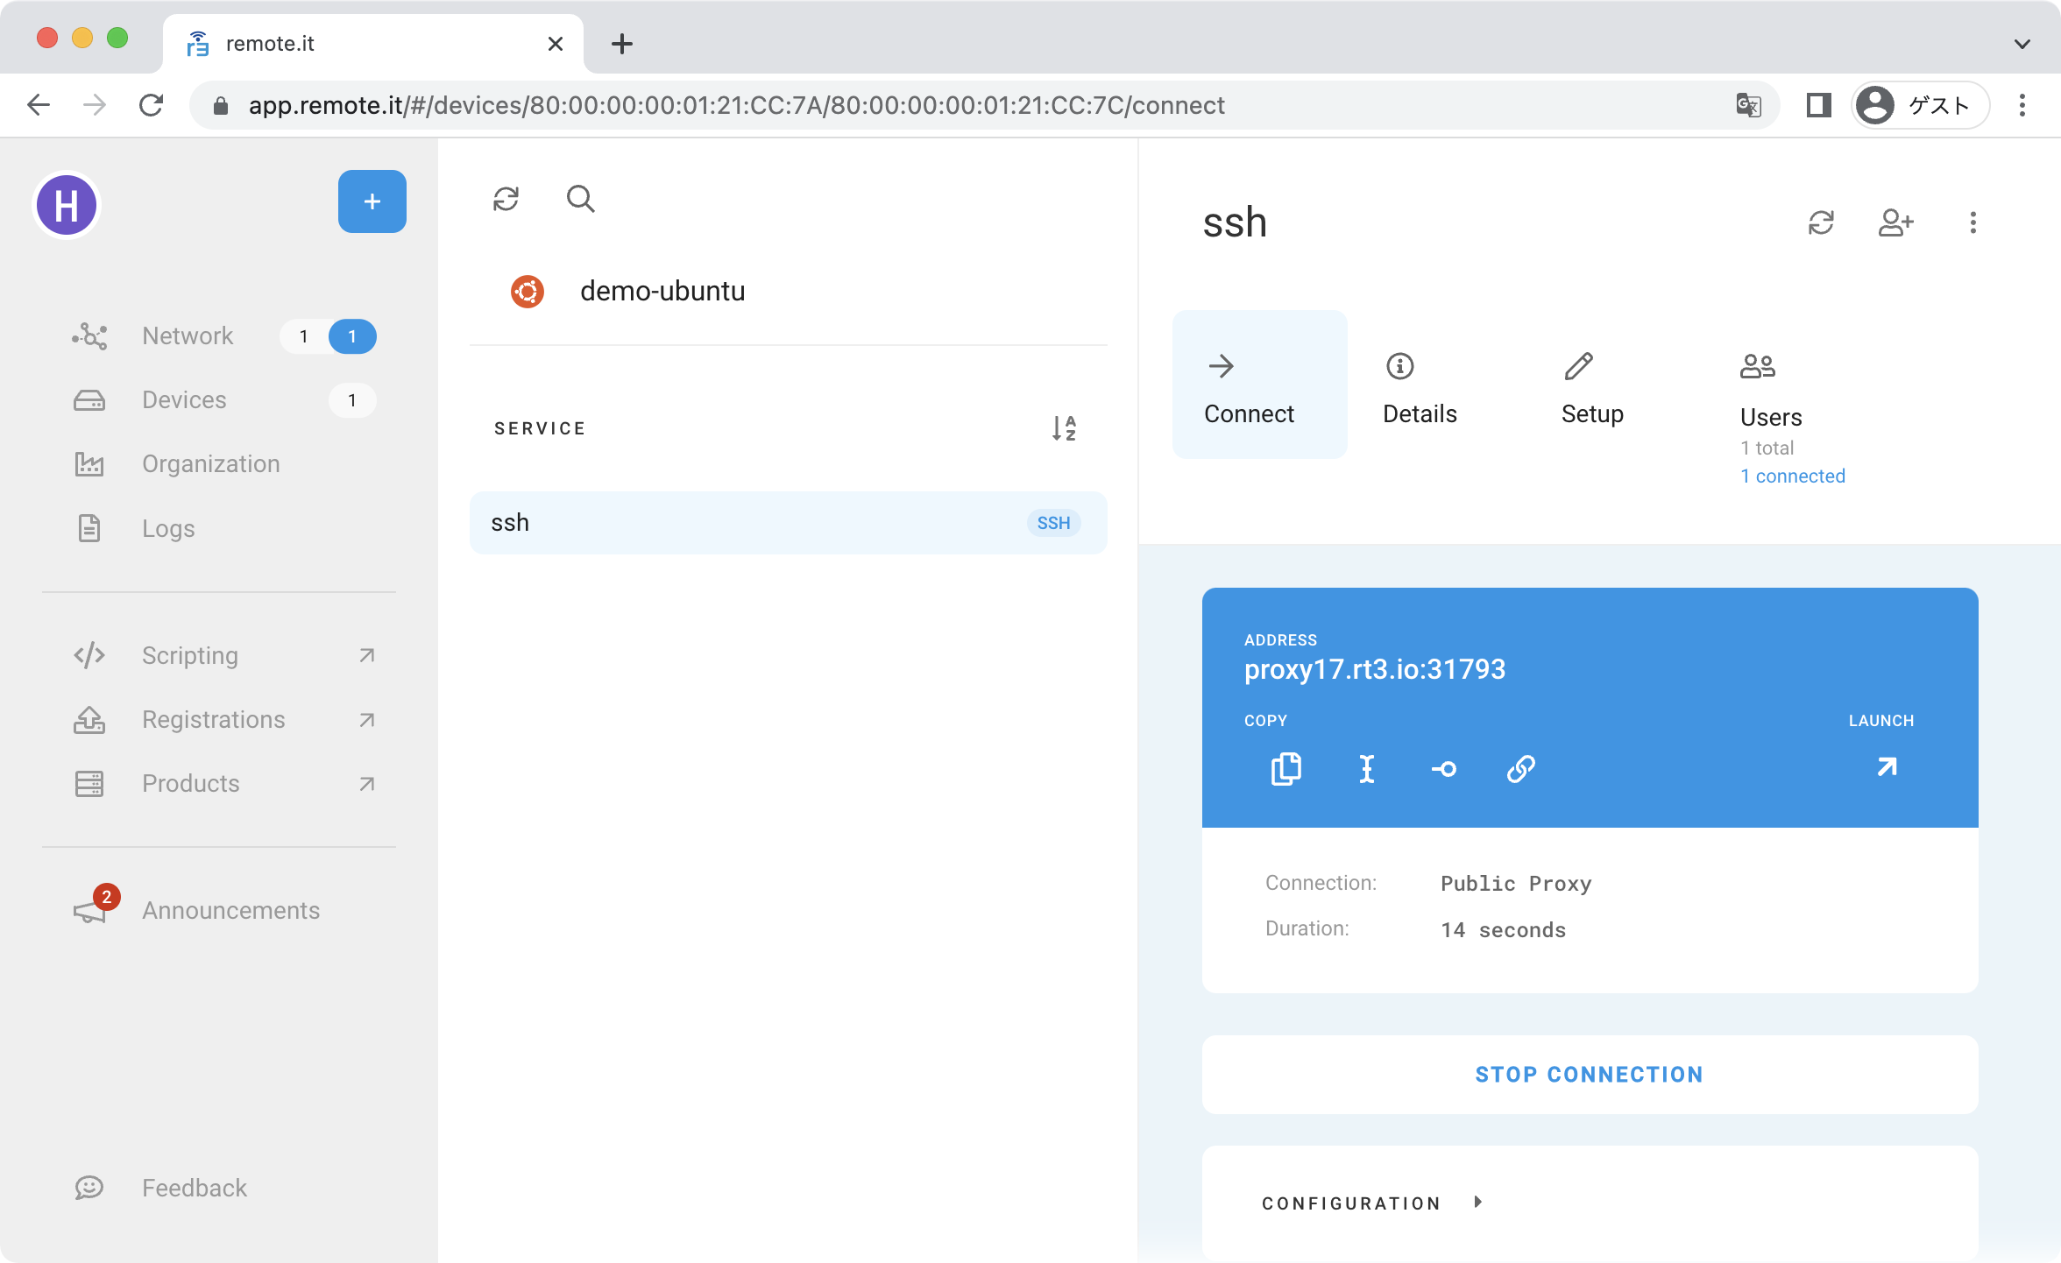Go back in browser history
Screen dimensions: 2061x1263
click(x=39, y=105)
